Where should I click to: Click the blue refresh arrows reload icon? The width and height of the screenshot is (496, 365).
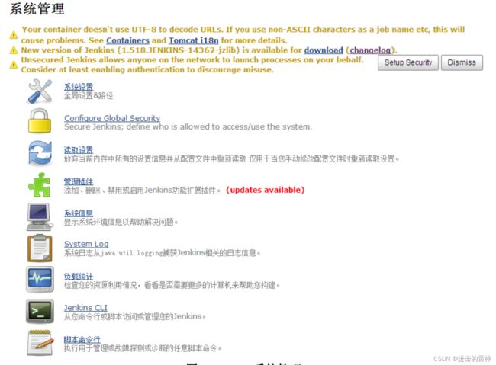[x=40, y=153]
